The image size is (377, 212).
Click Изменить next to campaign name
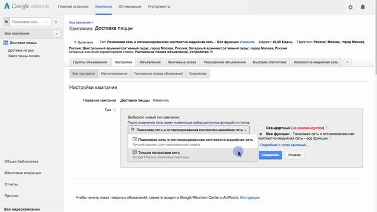161,101
